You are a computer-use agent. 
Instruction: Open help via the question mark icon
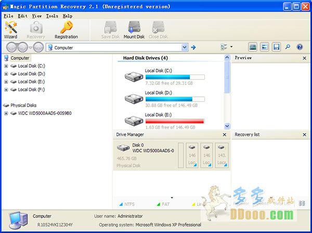click(x=300, y=47)
